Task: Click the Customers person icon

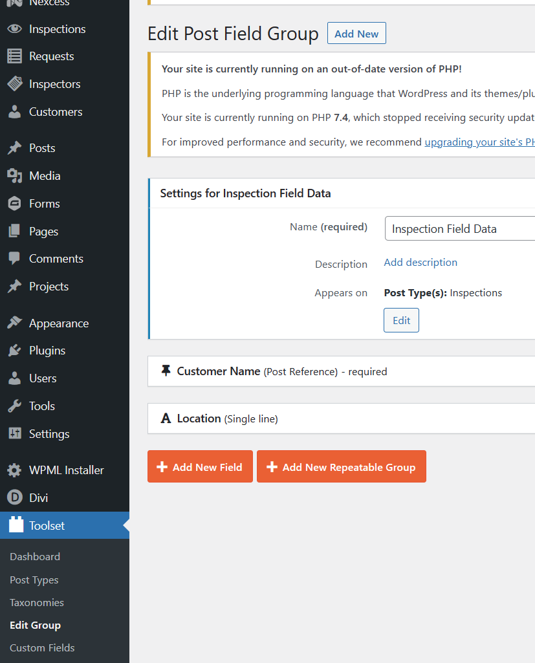Action: tap(14, 112)
